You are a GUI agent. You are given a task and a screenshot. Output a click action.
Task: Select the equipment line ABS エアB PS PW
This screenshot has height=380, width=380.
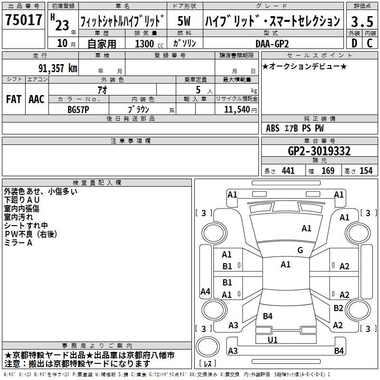tap(294, 128)
